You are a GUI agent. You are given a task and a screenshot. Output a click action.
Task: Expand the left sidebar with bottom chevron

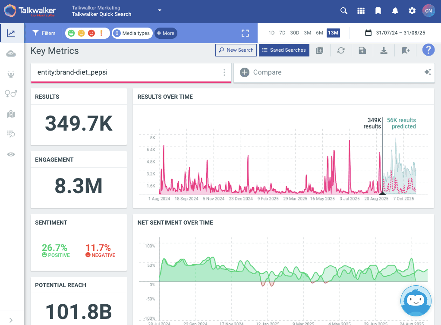tap(11, 320)
